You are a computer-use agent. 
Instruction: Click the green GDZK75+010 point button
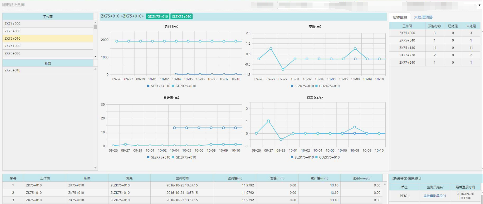coord(158,16)
